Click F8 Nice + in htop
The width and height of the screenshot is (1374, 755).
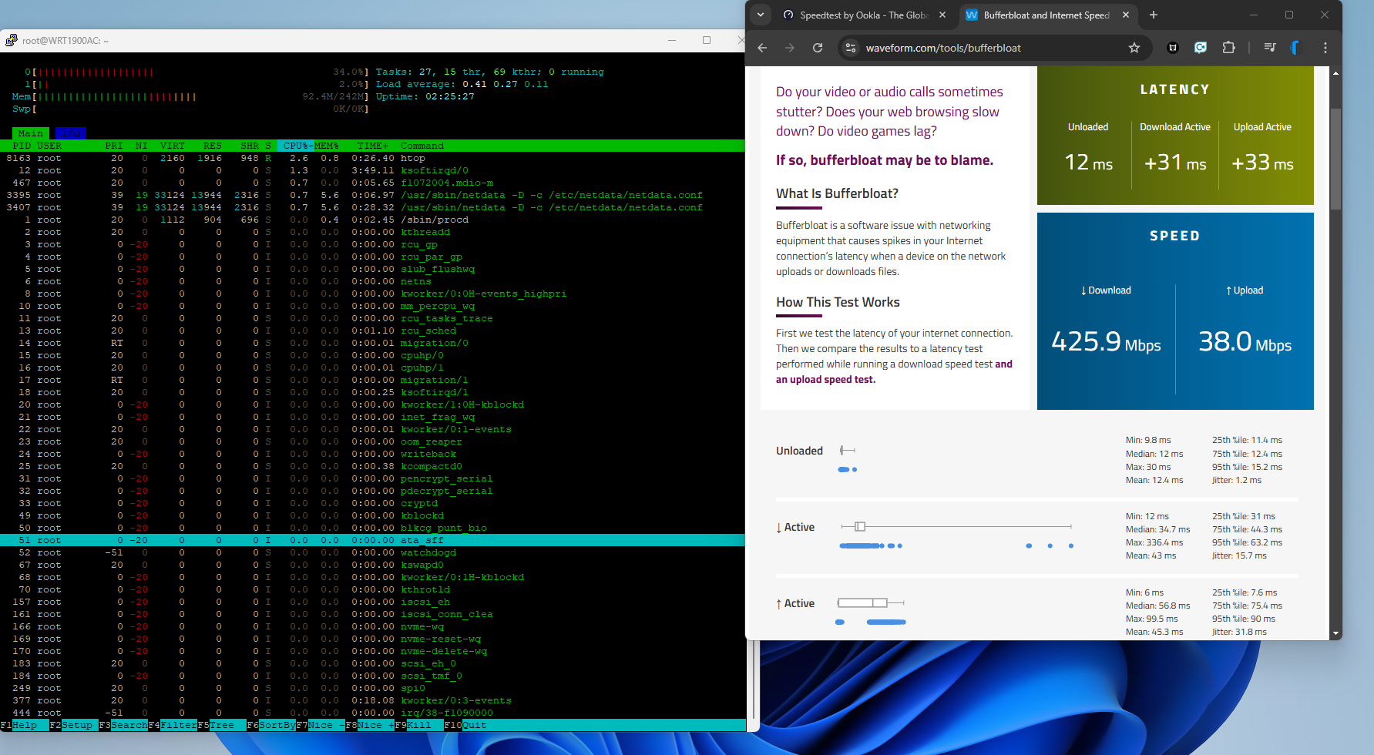370,725
